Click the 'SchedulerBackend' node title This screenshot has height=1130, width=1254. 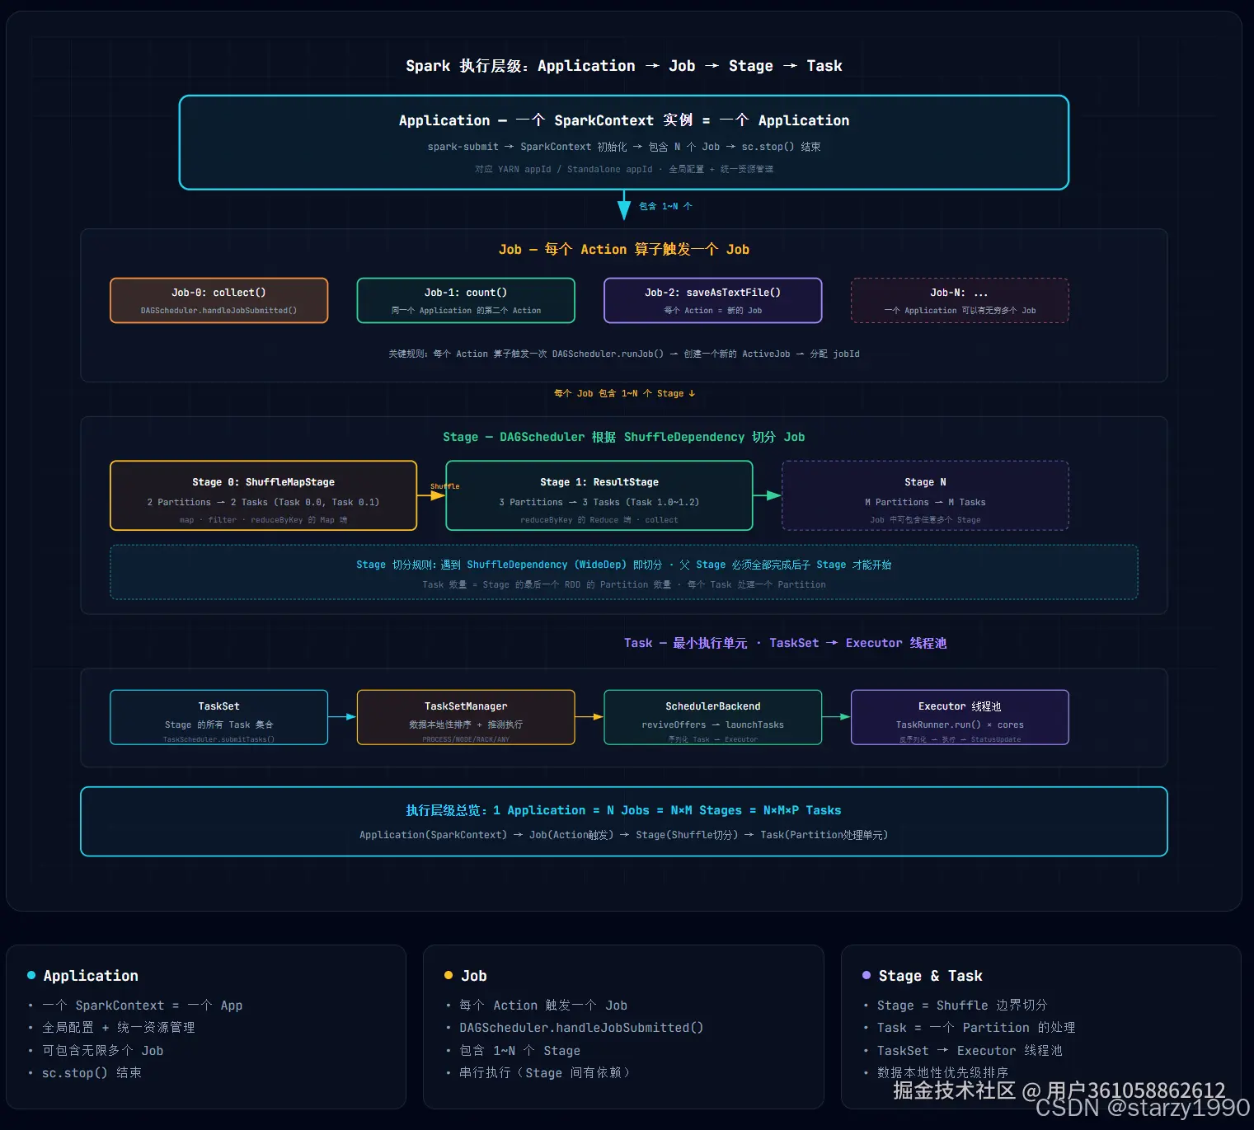pyautogui.click(x=713, y=706)
